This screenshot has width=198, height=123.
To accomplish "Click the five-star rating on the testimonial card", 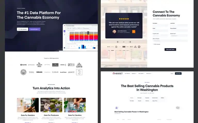I will [124, 19].
